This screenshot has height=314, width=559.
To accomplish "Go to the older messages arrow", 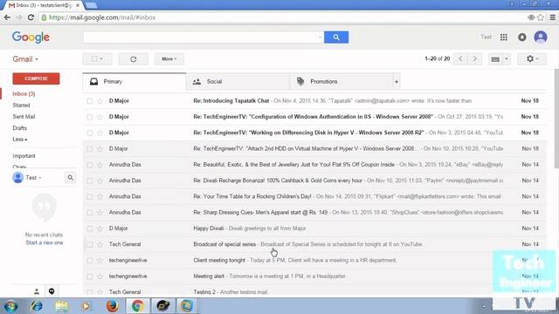I will coord(474,58).
